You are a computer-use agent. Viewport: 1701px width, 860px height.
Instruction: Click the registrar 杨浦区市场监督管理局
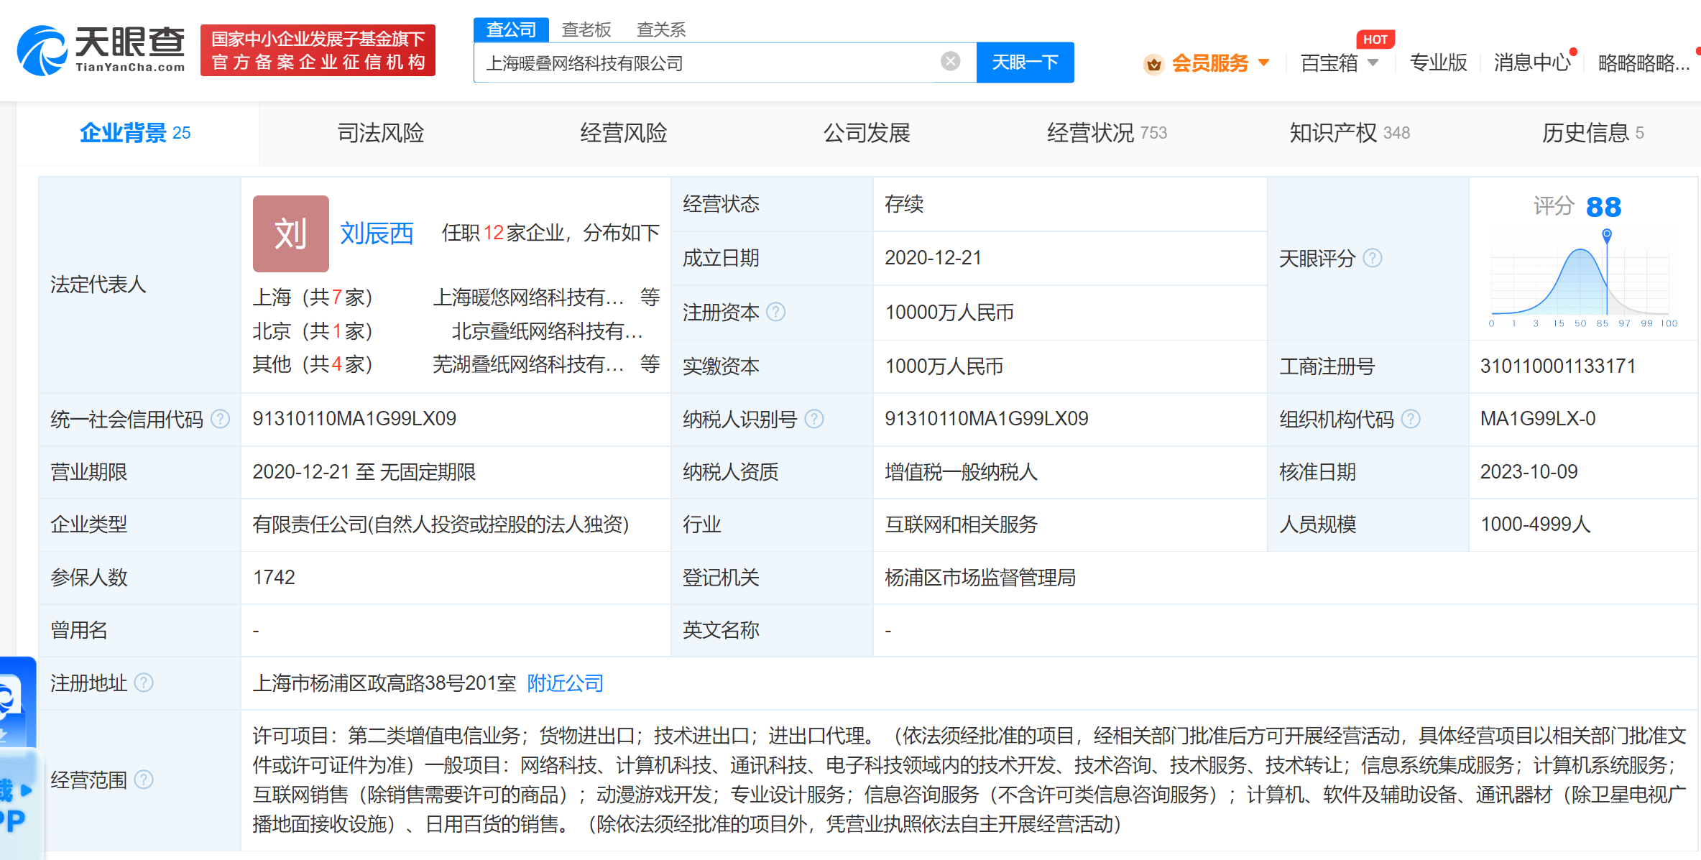tap(980, 578)
